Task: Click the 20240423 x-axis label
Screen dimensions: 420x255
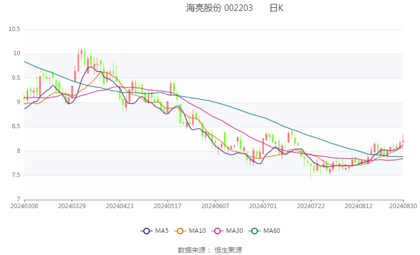Action: click(120, 206)
